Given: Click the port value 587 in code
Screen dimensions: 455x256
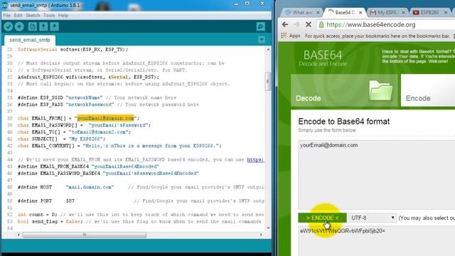Looking at the screenshot, I should point(70,201).
